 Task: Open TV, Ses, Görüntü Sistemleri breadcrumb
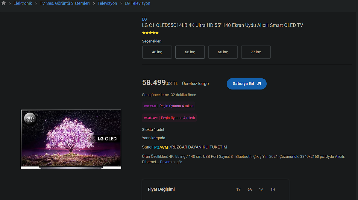click(65, 3)
